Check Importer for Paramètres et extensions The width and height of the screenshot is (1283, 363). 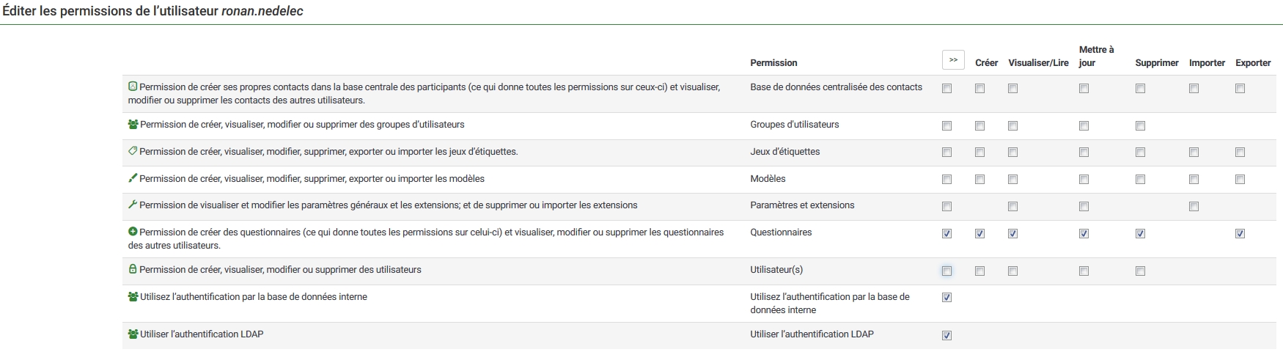1194,207
